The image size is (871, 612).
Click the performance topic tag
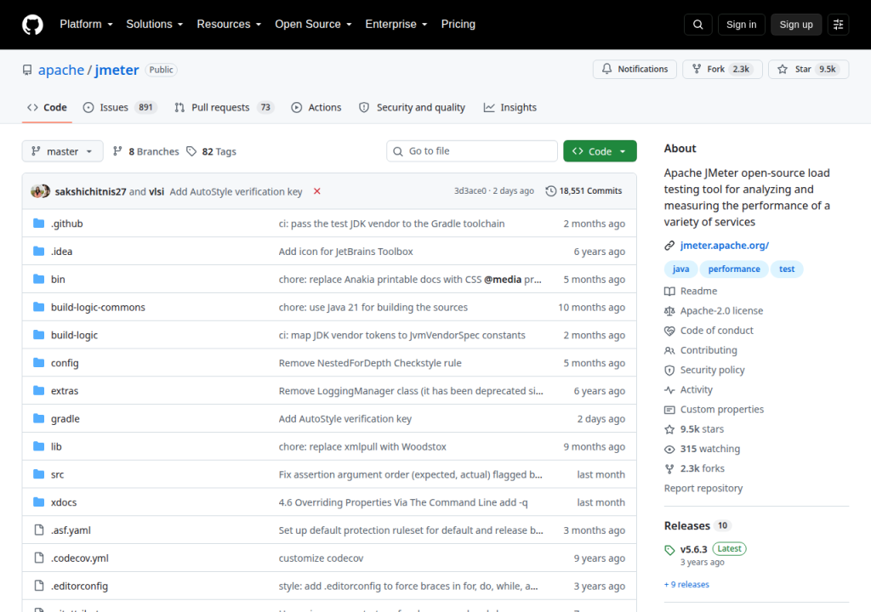[x=734, y=269]
